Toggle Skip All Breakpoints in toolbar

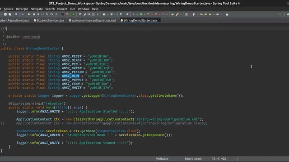23,14
